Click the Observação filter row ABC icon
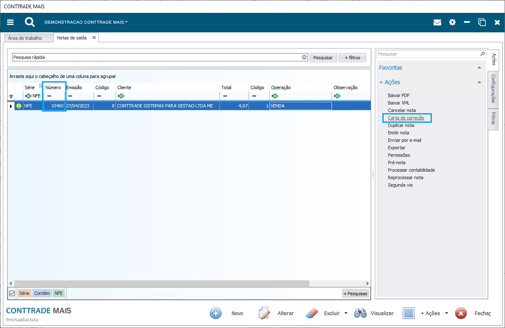Image resolution: width=505 pixels, height=328 pixels. click(337, 96)
